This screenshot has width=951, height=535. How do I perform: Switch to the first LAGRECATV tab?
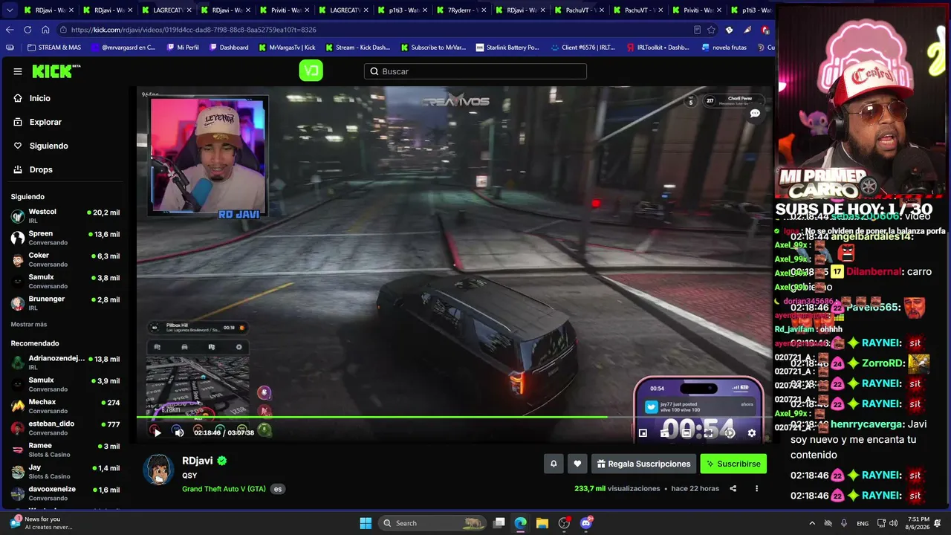pos(166,10)
